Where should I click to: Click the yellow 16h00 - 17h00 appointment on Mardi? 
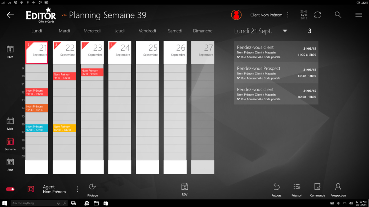(x=64, y=128)
